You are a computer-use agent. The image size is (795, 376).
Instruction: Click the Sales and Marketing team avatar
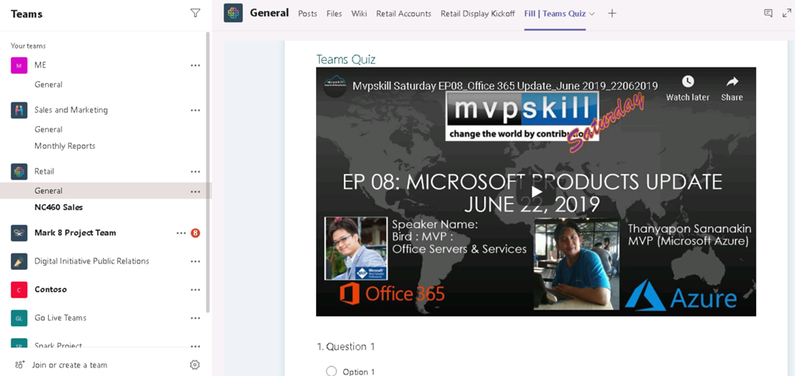coord(19,110)
